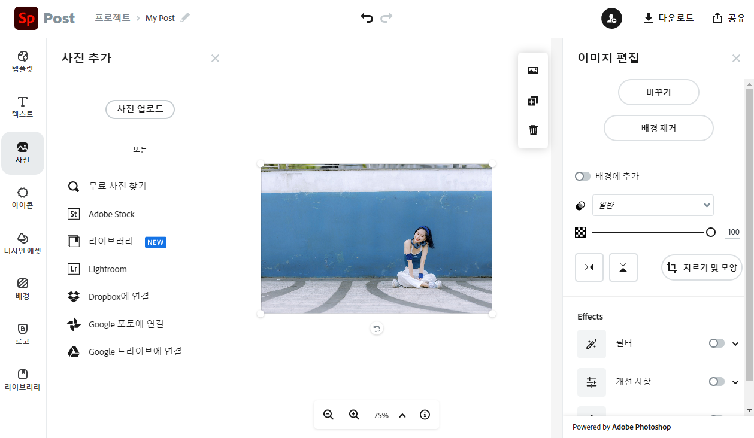The height and width of the screenshot is (438, 754).
Task: Select the photo of girl on canvas
Action: point(377,238)
